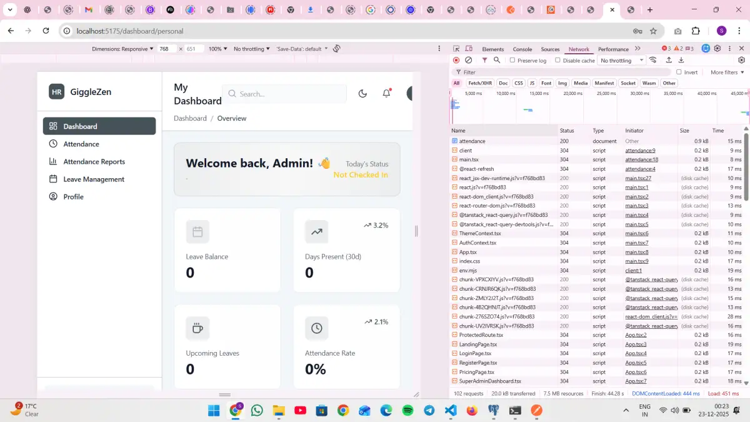This screenshot has width=750, height=422.
Task: Tick the Invert filter checkbox
Action: [679, 73]
